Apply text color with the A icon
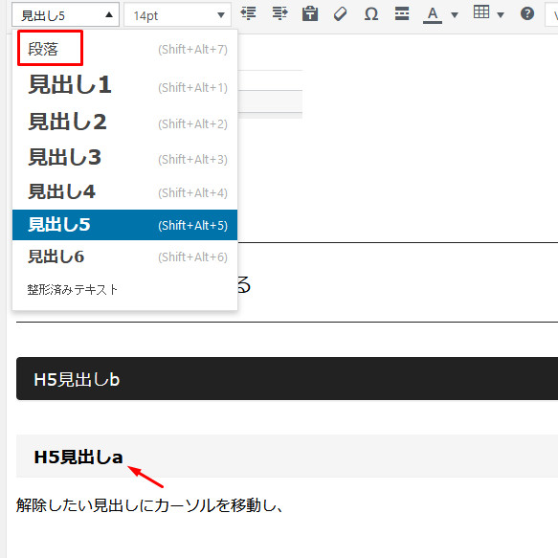 pos(433,15)
